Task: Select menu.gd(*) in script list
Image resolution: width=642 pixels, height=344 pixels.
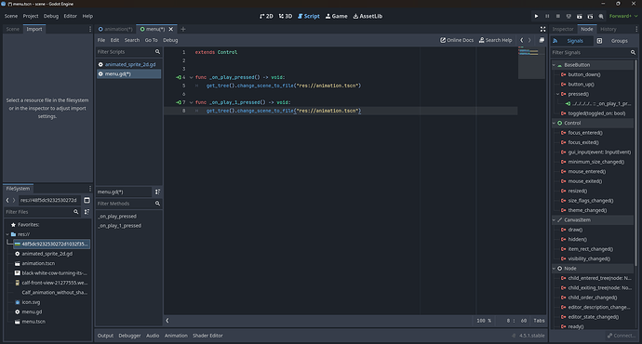Action: click(129, 74)
